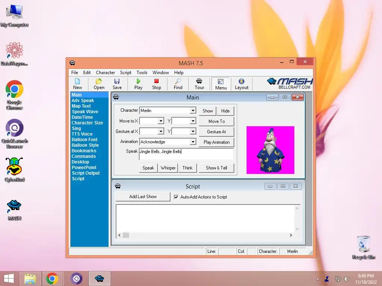The width and height of the screenshot is (382, 286).
Task: Expand the Gesture at X dropdown
Action: pyautogui.click(x=161, y=131)
